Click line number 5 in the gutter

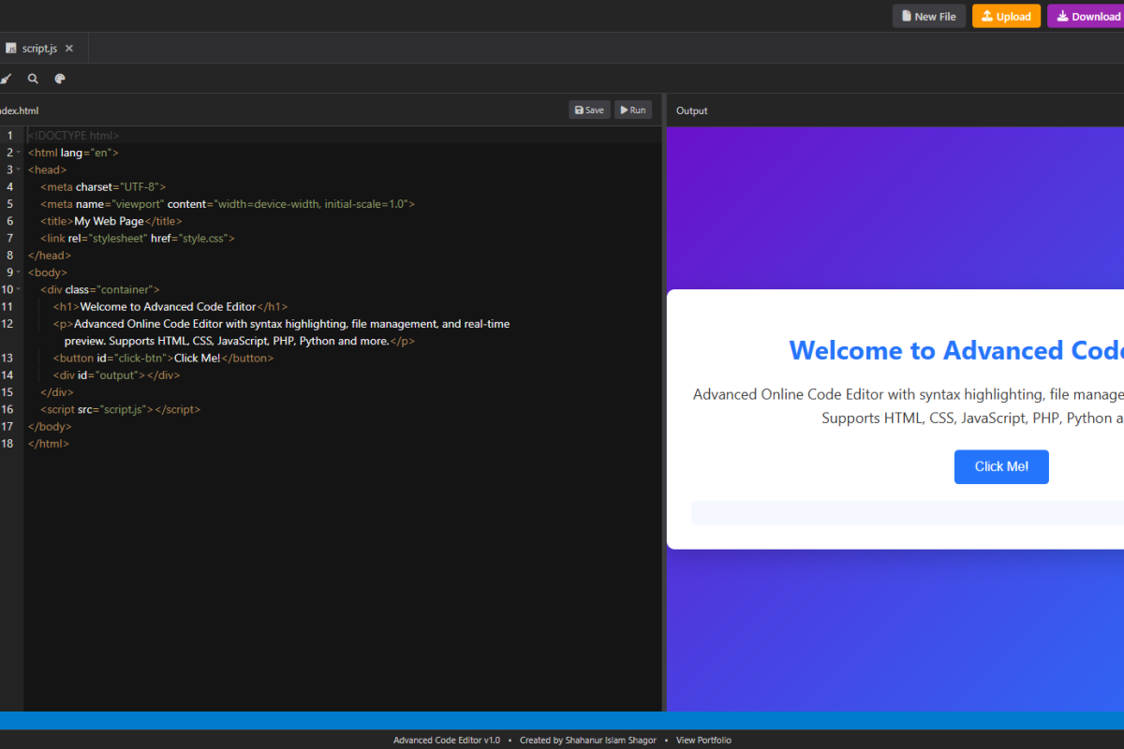tap(9, 203)
